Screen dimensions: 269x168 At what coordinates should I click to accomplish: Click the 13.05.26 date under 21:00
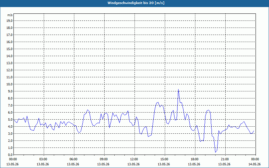pyautogui.click(x=224, y=164)
